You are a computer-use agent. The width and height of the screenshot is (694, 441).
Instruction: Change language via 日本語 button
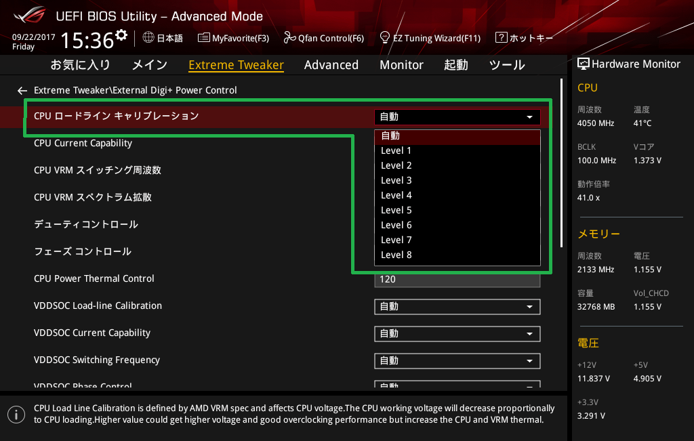coord(163,38)
